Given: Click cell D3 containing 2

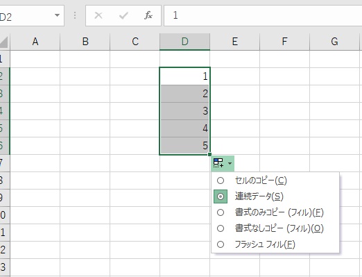Looking at the screenshot, I should 185,94.
